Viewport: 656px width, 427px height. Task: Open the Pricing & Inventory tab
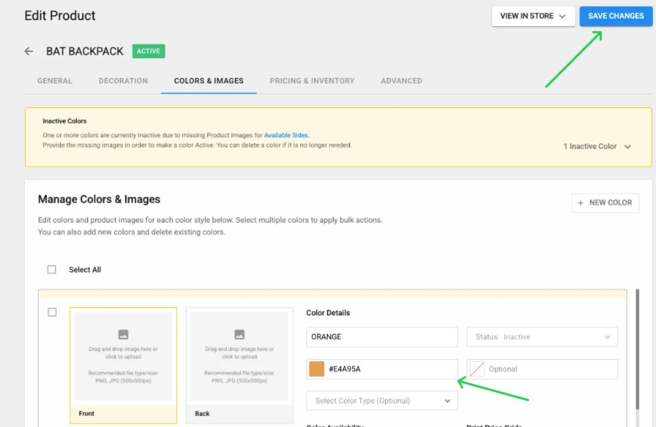(x=312, y=80)
